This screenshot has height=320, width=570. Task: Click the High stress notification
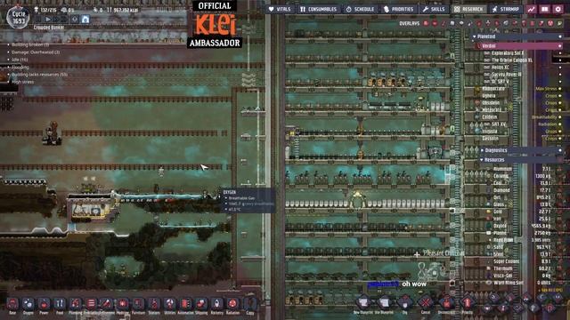click(x=22, y=82)
